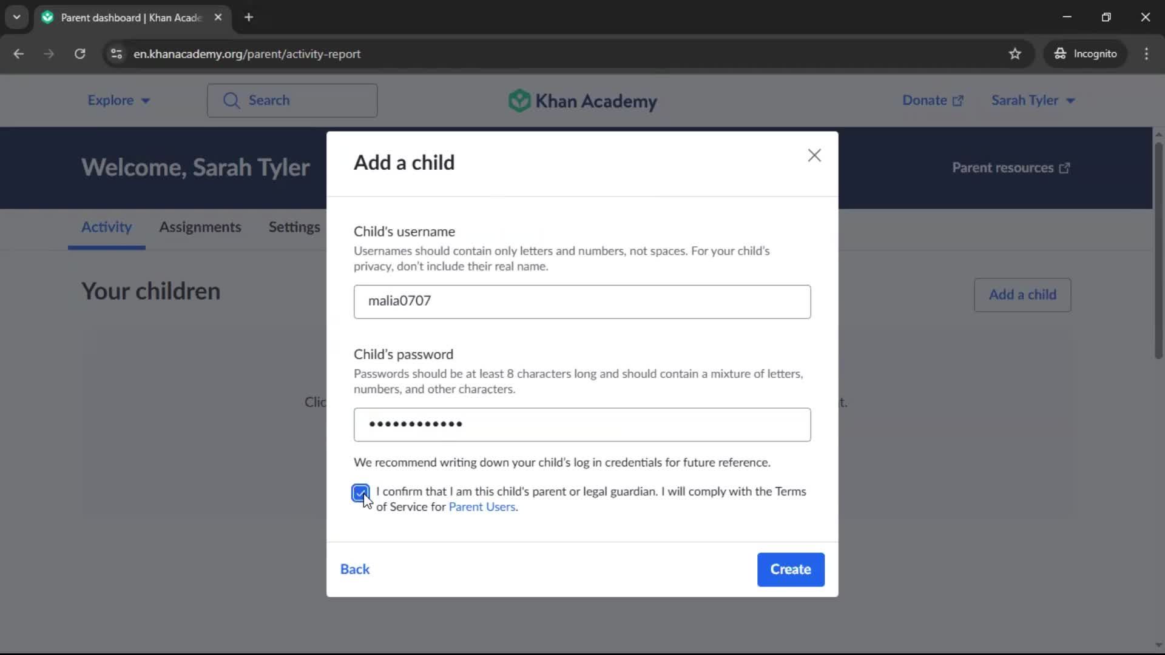Click the scrollbar down arrow
The height and width of the screenshot is (655, 1165).
pyautogui.click(x=1158, y=645)
